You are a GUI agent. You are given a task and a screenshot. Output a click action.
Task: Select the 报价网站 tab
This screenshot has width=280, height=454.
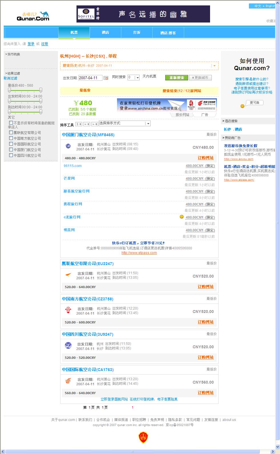(182, 115)
